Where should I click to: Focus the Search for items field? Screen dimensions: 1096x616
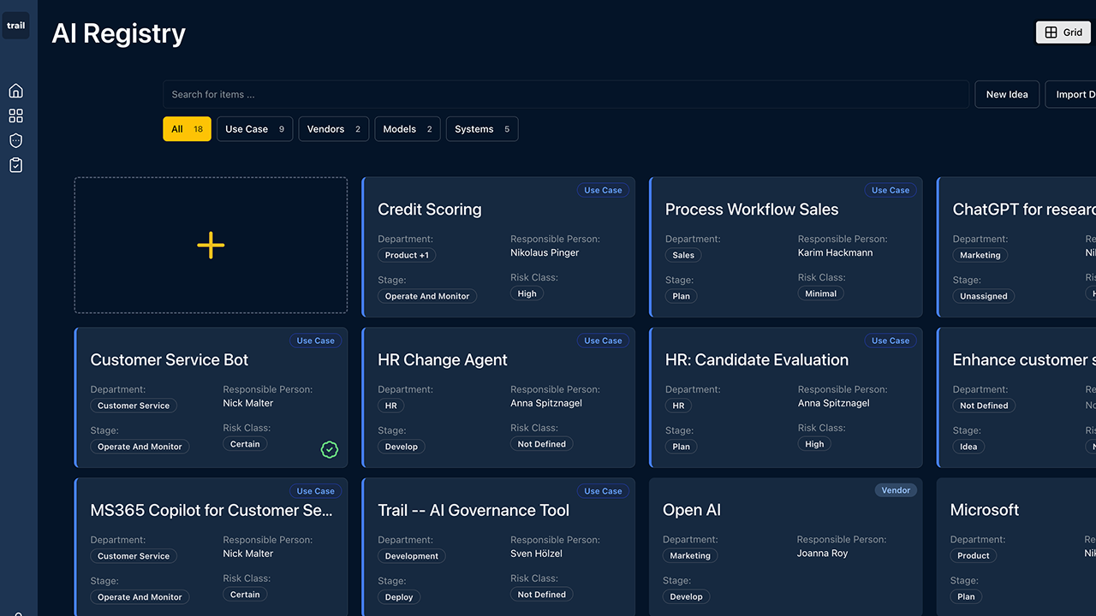566,94
